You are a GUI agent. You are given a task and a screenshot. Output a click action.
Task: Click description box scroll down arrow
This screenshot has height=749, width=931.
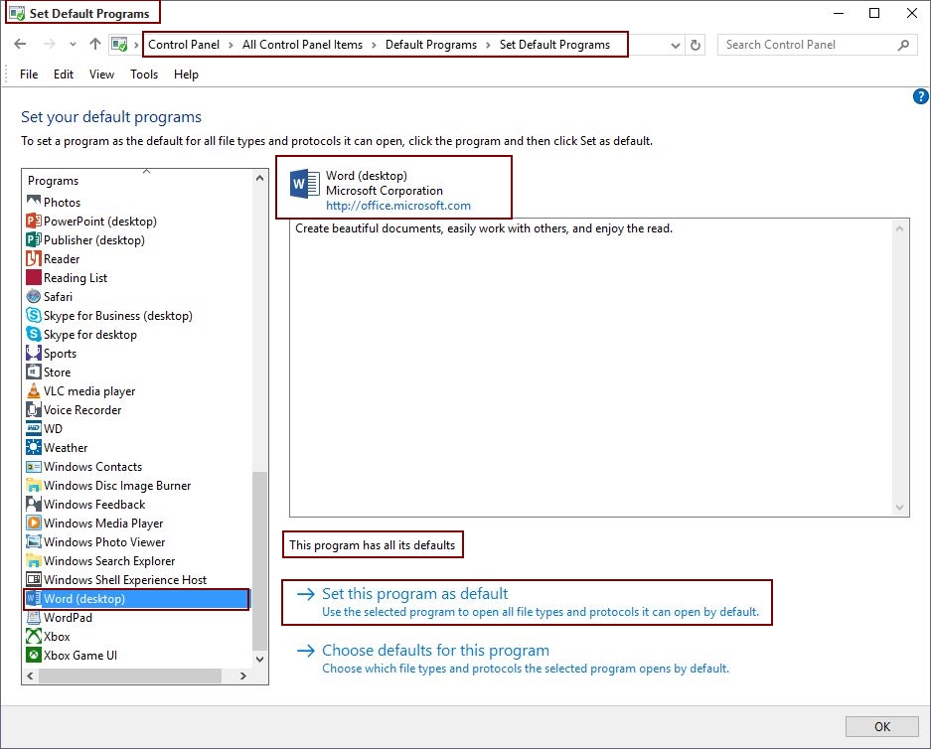[899, 508]
